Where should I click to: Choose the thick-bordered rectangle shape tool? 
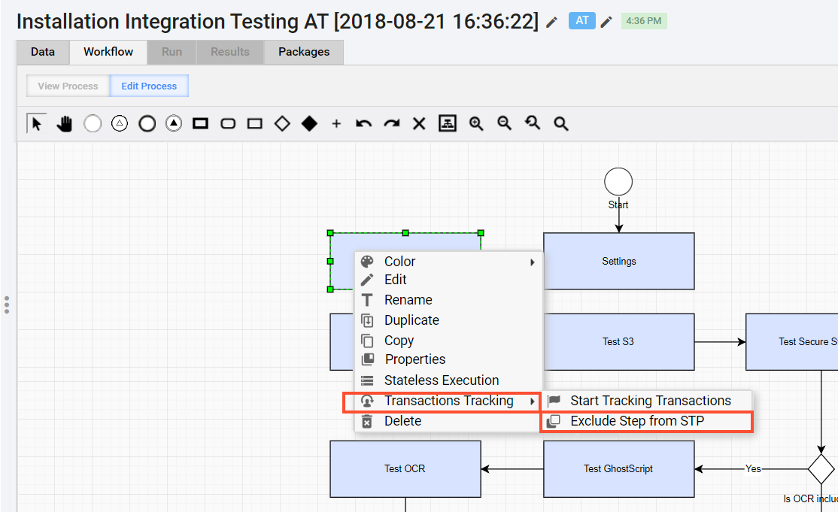(x=200, y=124)
